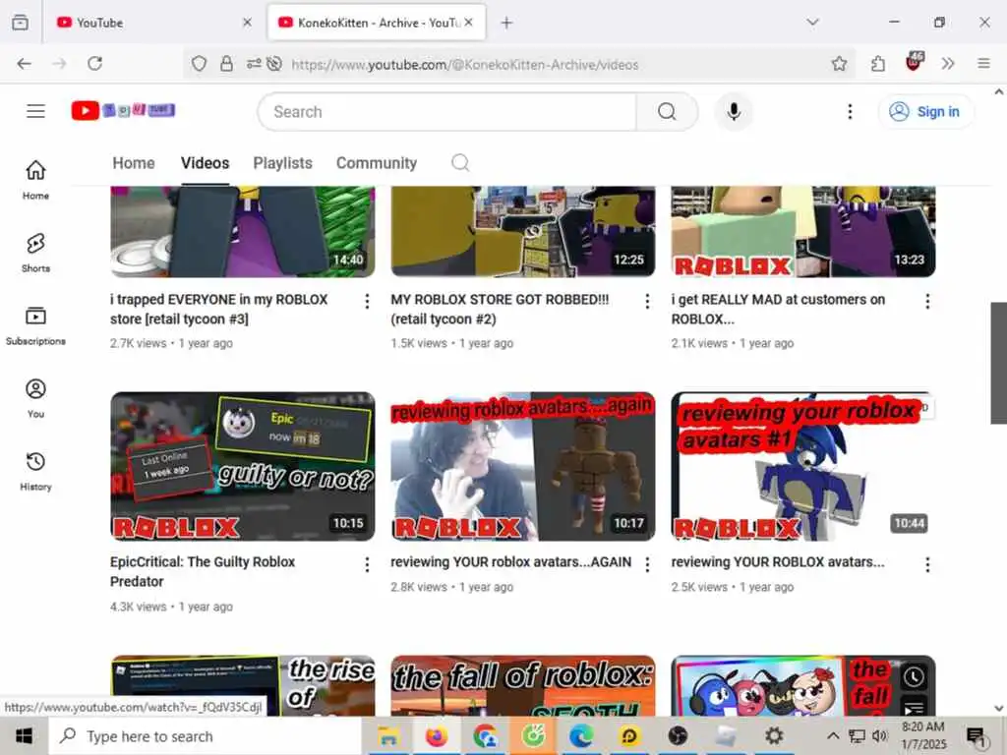Open the notification center icon
This screenshot has width=1007, height=755.
pos(976,737)
